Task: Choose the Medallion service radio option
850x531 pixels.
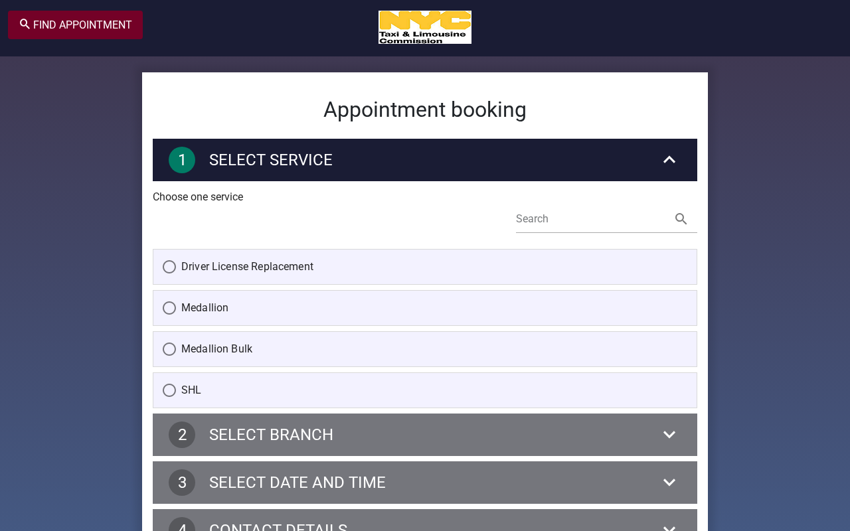Action: tap(169, 308)
